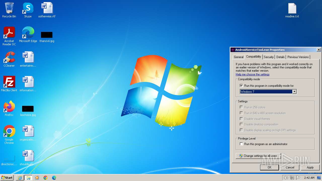Open Chrome from the taskbar
Image resolution: width=322 pixels, height=181 pixels.
(x=46, y=178)
